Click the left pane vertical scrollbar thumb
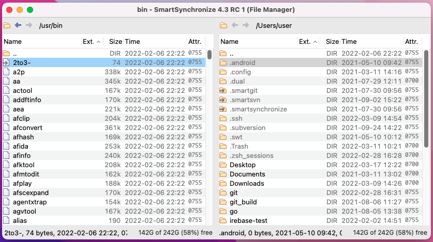The height and width of the screenshot is (242, 433). coord(210,54)
